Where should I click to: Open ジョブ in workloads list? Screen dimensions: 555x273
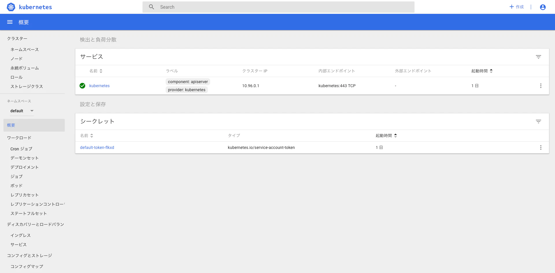16,177
